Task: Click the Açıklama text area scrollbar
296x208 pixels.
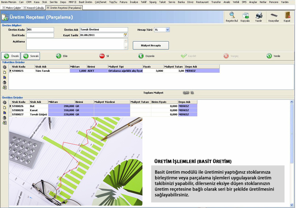Action: click(126, 44)
